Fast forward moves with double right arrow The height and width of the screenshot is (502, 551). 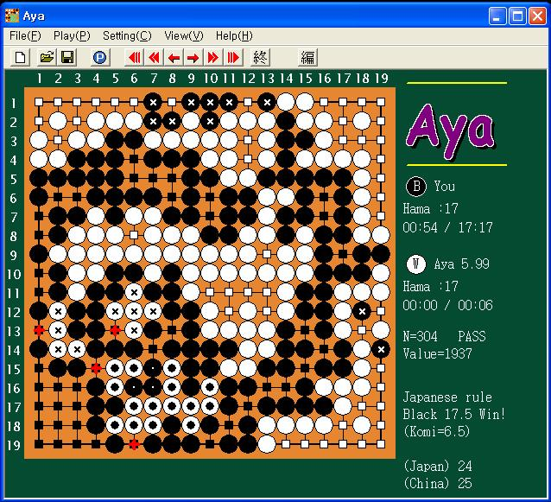(x=213, y=57)
